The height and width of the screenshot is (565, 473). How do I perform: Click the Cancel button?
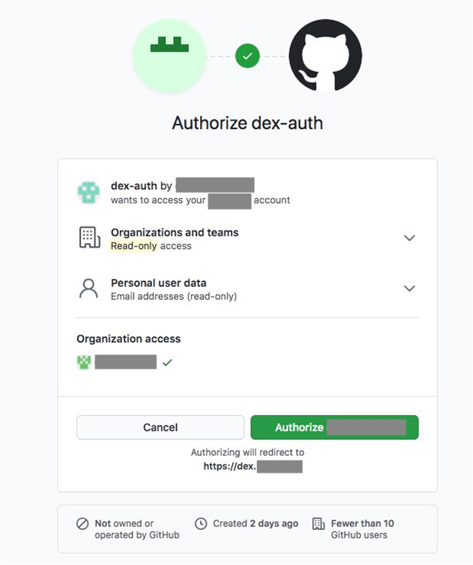pos(160,427)
